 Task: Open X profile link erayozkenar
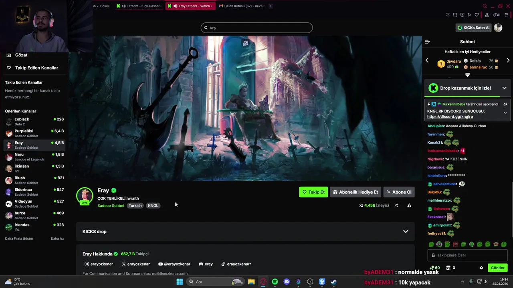(135, 264)
